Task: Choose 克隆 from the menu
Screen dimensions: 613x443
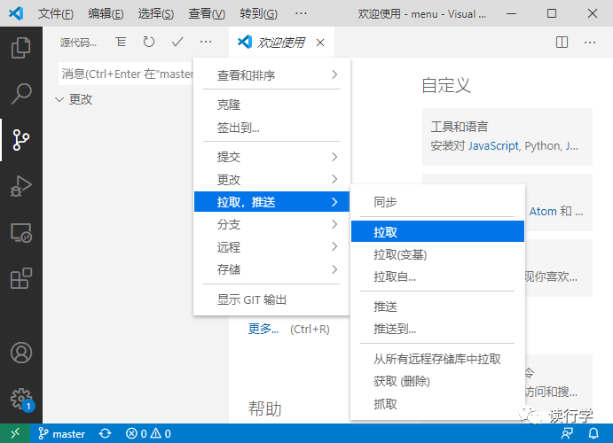Action: (271, 105)
